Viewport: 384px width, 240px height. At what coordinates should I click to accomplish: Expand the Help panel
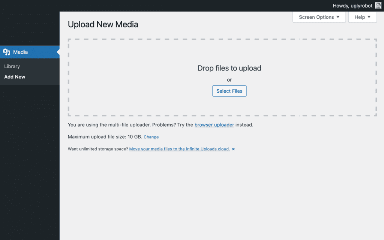(362, 17)
